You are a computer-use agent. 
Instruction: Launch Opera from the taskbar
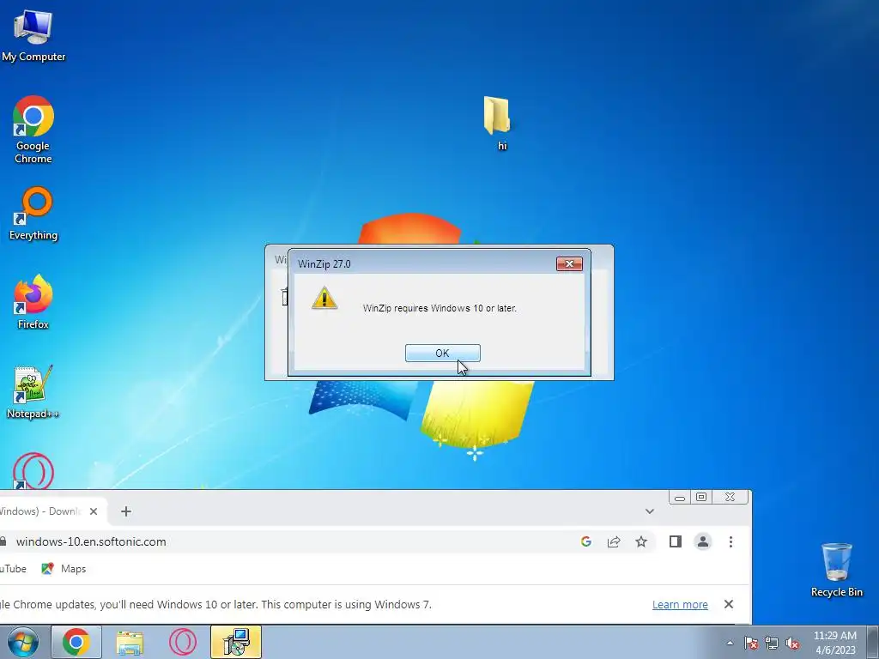pos(183,642)
